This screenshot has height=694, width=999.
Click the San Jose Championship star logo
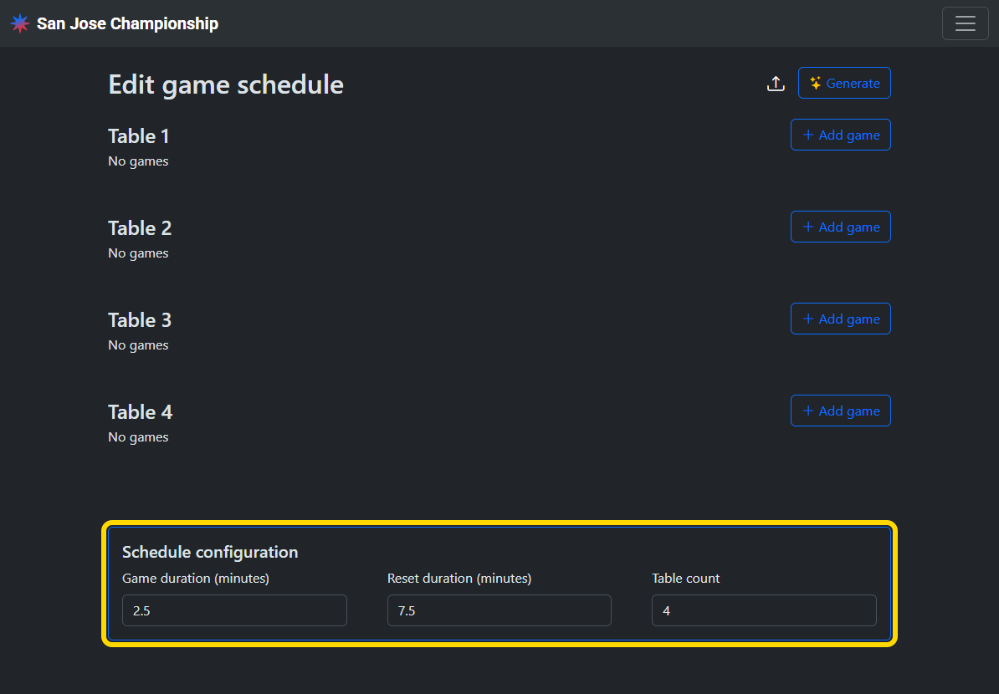(x=20, y=23)
